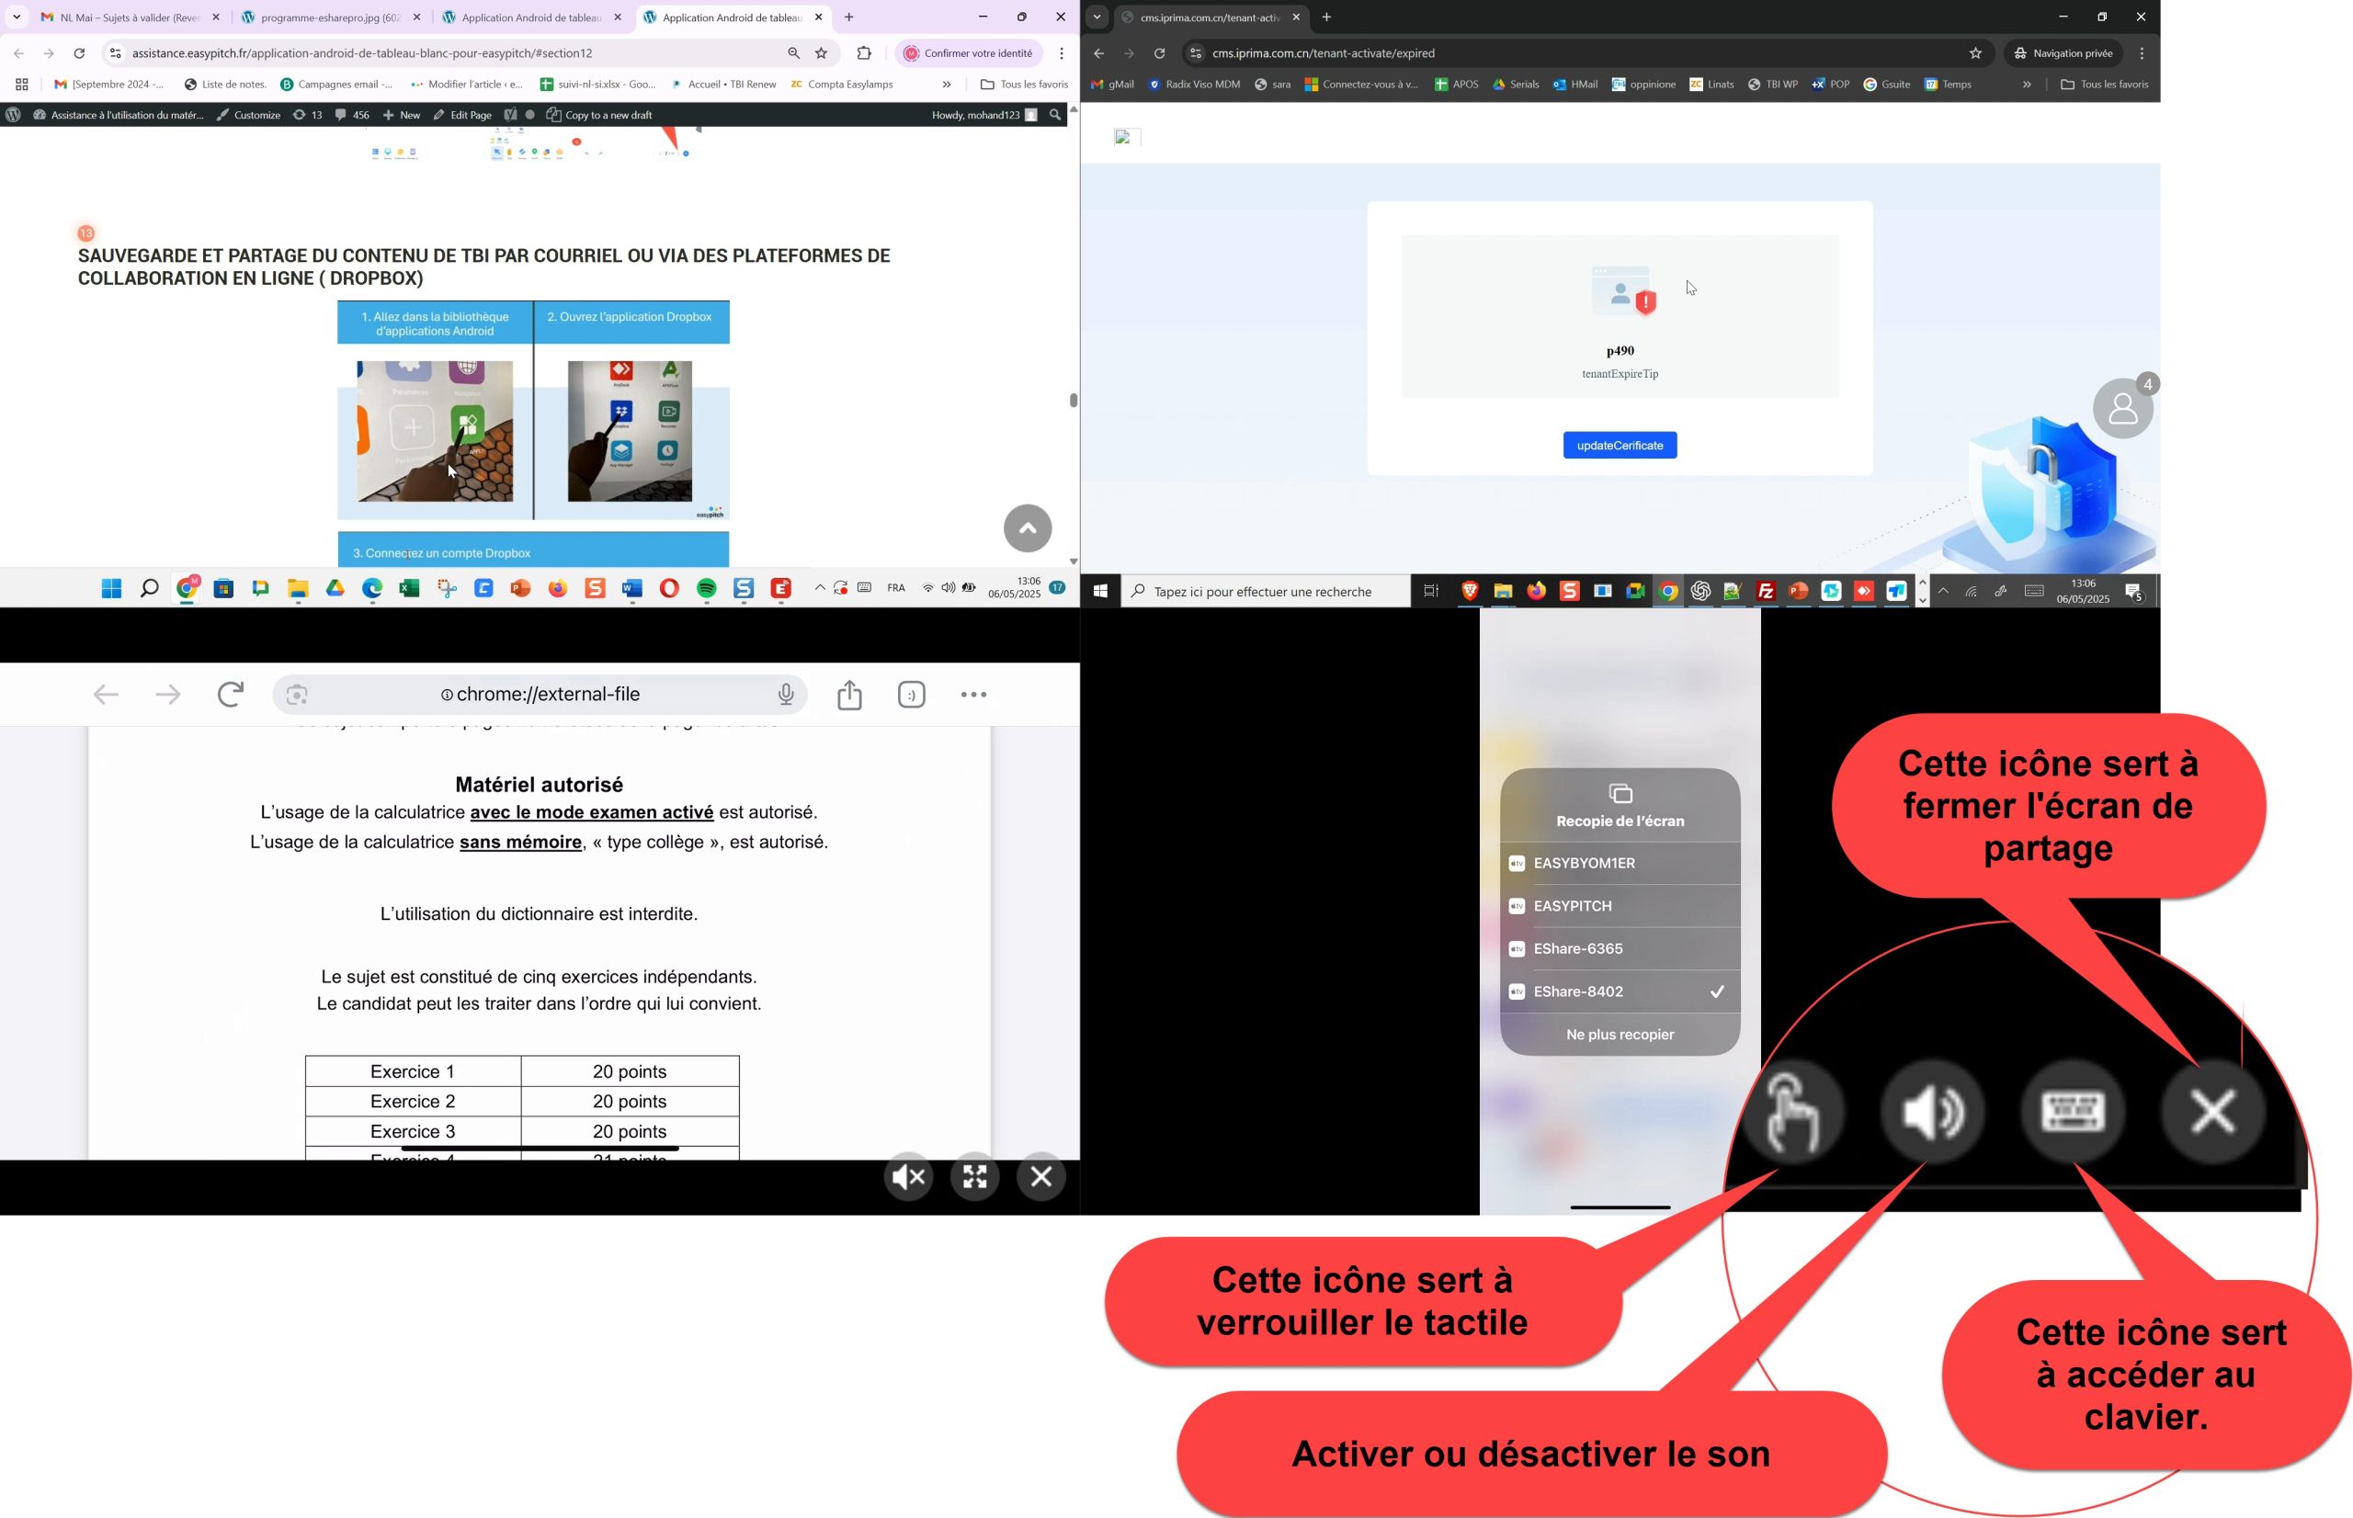Open the ChatGPT icon in Windows 10 taskbar

[x=1700, y=592]
